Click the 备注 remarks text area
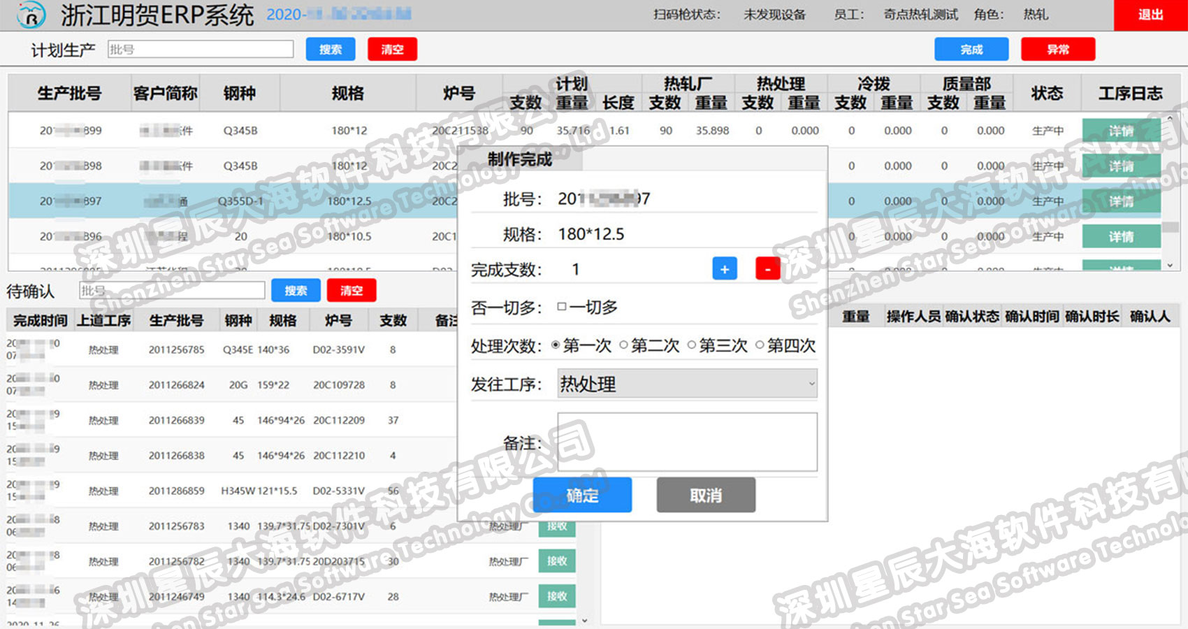 coord(687,442)
